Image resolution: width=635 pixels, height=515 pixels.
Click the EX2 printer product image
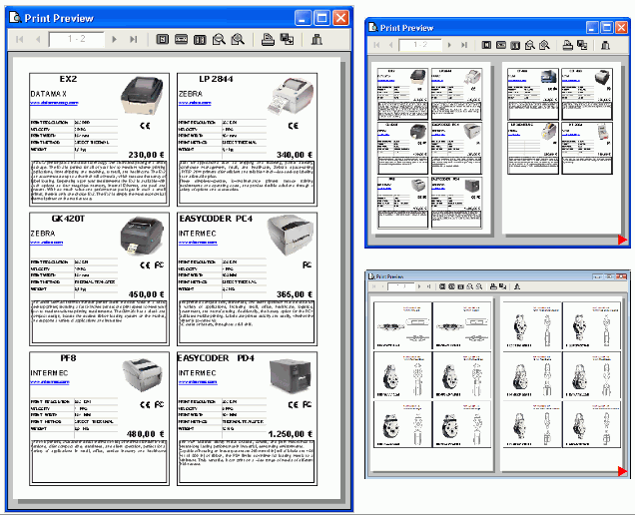click(x=142, y=96)
